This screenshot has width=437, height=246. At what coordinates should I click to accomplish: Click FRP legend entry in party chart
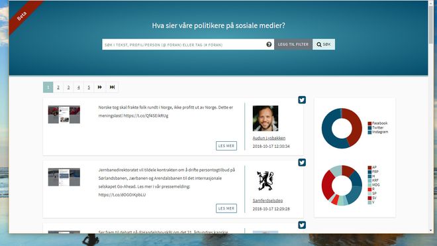click(x=373, y=172)
